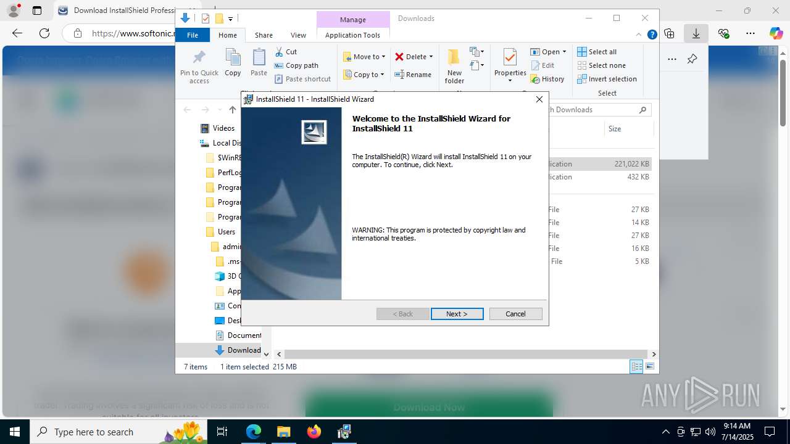
Task: Show hidden system tray icons chevron
Action: point(665,432)
